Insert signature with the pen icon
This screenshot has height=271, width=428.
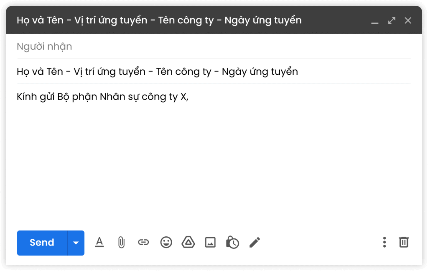[x=255, y=242]
